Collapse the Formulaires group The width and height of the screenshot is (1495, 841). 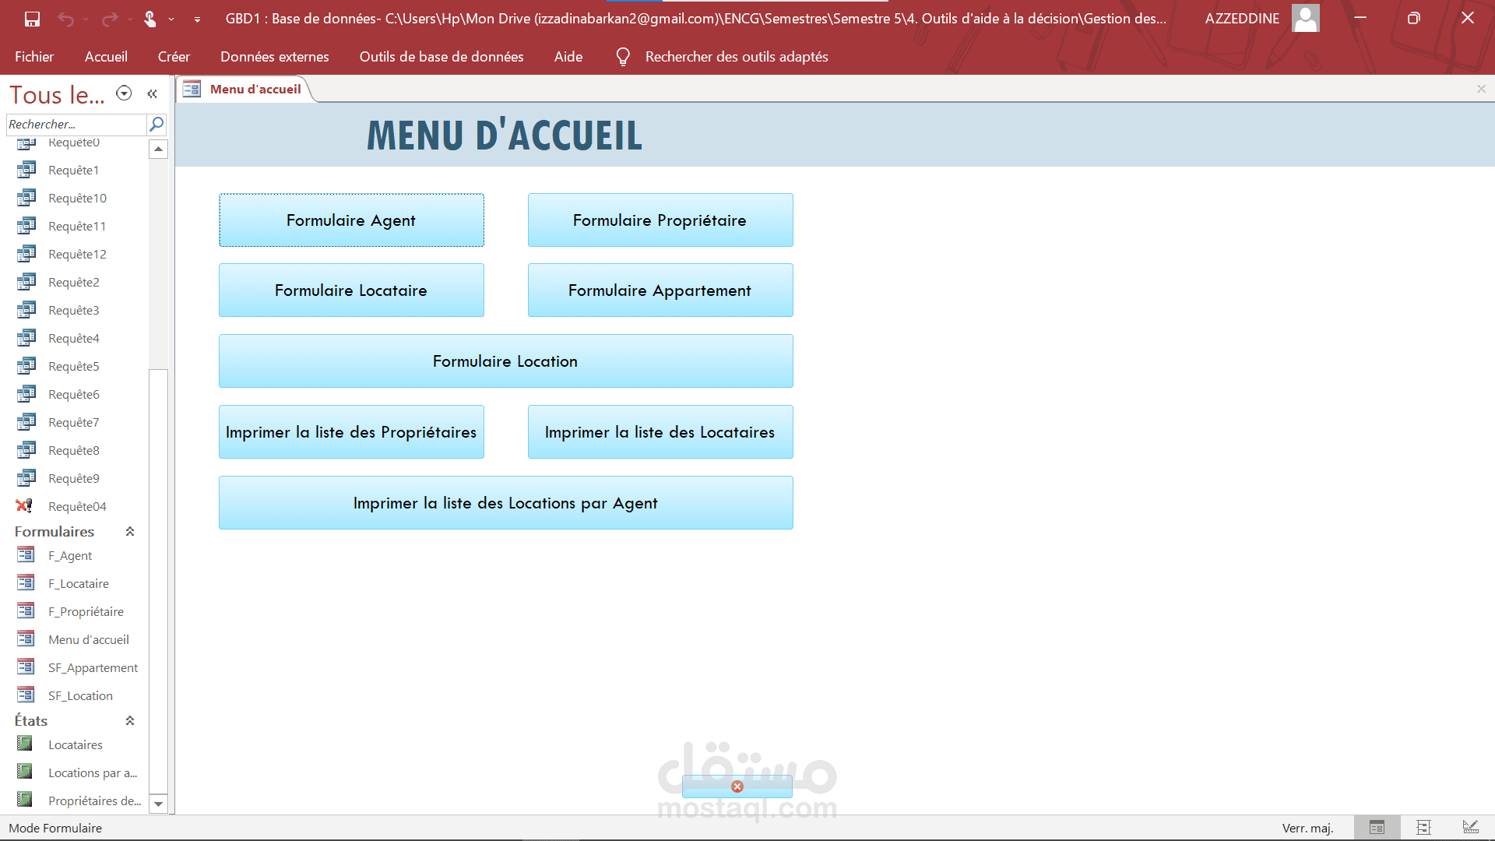click(130, 532)
